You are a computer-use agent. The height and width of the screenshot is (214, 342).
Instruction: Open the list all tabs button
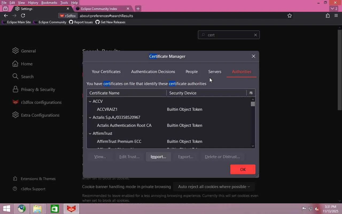pos(334,9)
